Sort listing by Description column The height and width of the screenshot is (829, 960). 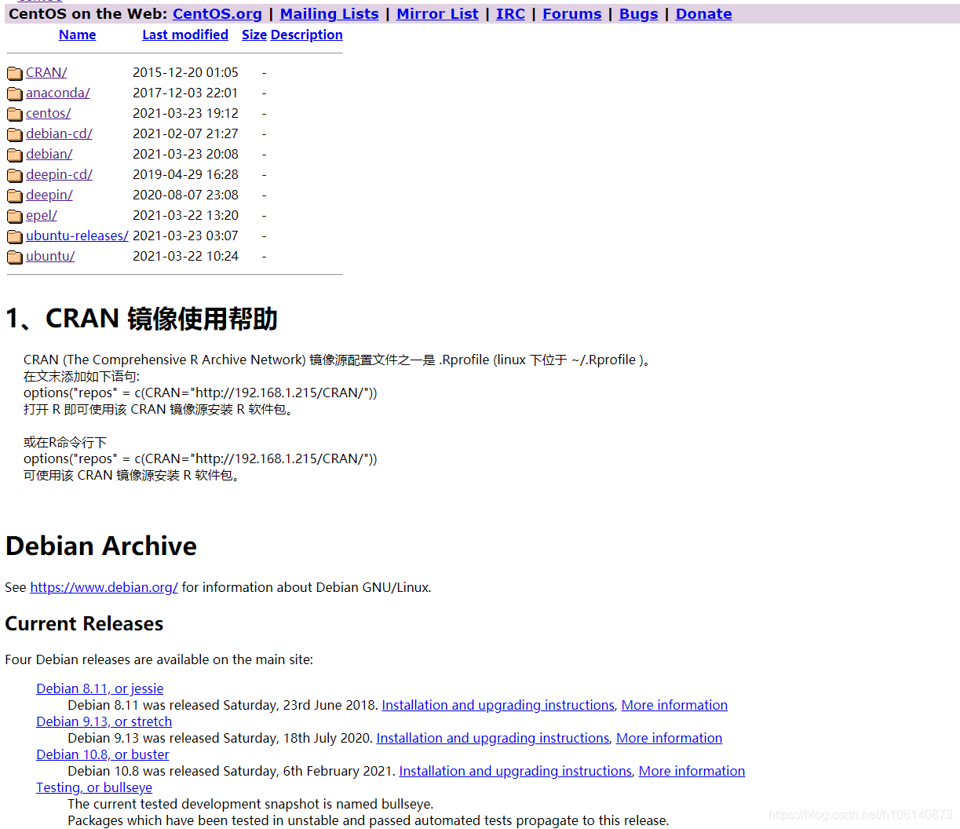coord(307,35)
